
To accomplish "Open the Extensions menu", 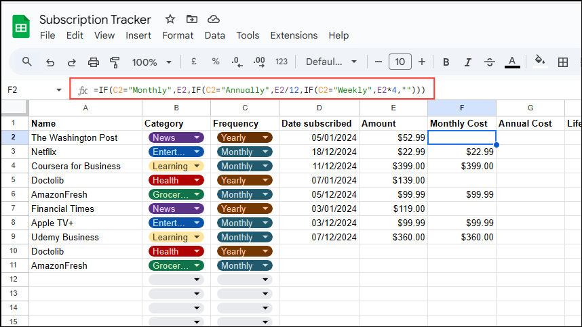I will point(294,35).
